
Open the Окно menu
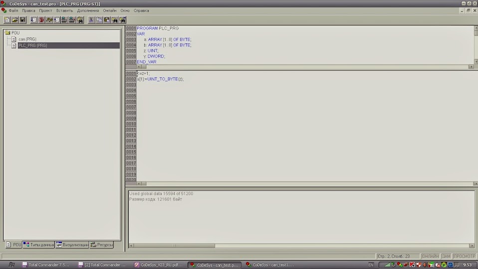coord(125,10)
